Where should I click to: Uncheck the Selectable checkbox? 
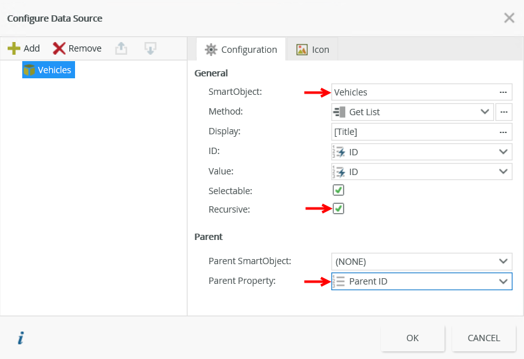click(338, 190)
